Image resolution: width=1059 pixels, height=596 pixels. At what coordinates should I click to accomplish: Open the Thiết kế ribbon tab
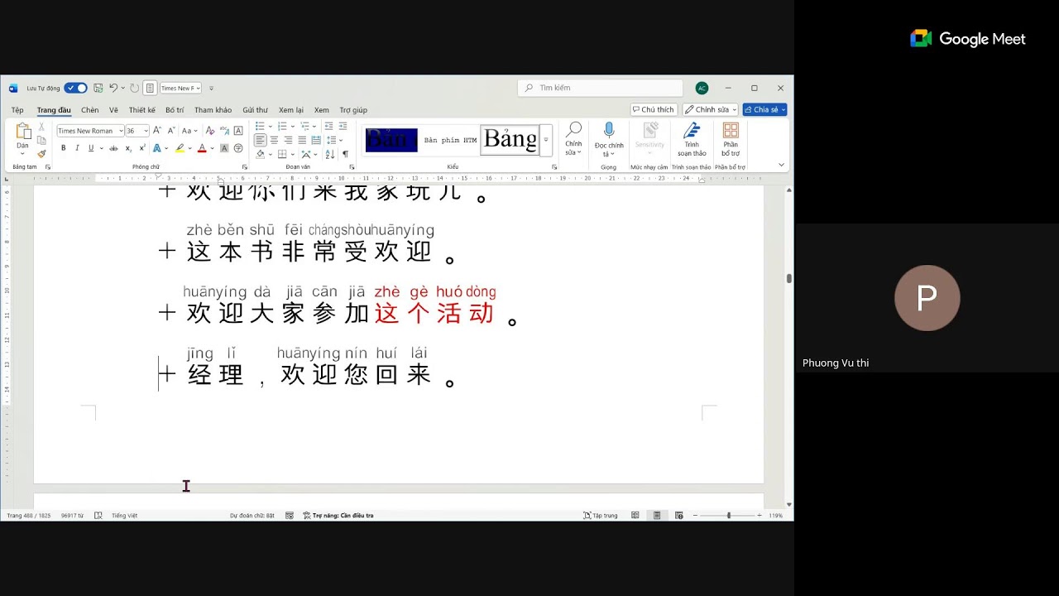(x=141, y=110)
